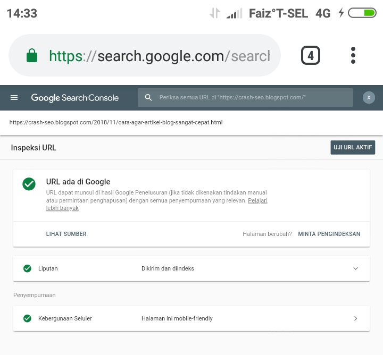This screenshot has height=355, width=383.
Task: Tap the Chrome address bar URL
Action: (x=160, y=56)
